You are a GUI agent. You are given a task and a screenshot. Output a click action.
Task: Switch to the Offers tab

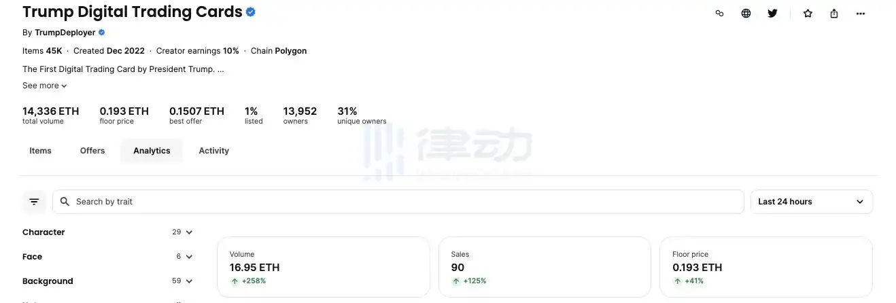tap(92, 151)
